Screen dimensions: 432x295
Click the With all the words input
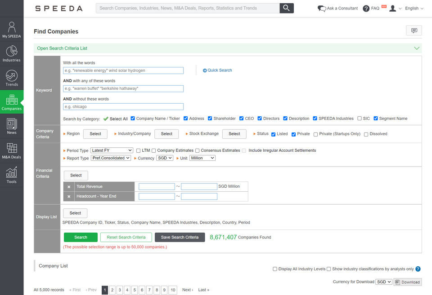click(x=123, y=70)
